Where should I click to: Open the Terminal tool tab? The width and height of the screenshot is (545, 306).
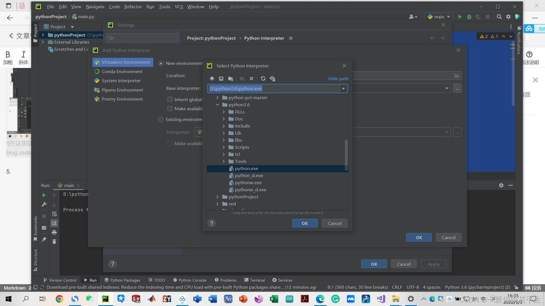(x=254, y=280)
